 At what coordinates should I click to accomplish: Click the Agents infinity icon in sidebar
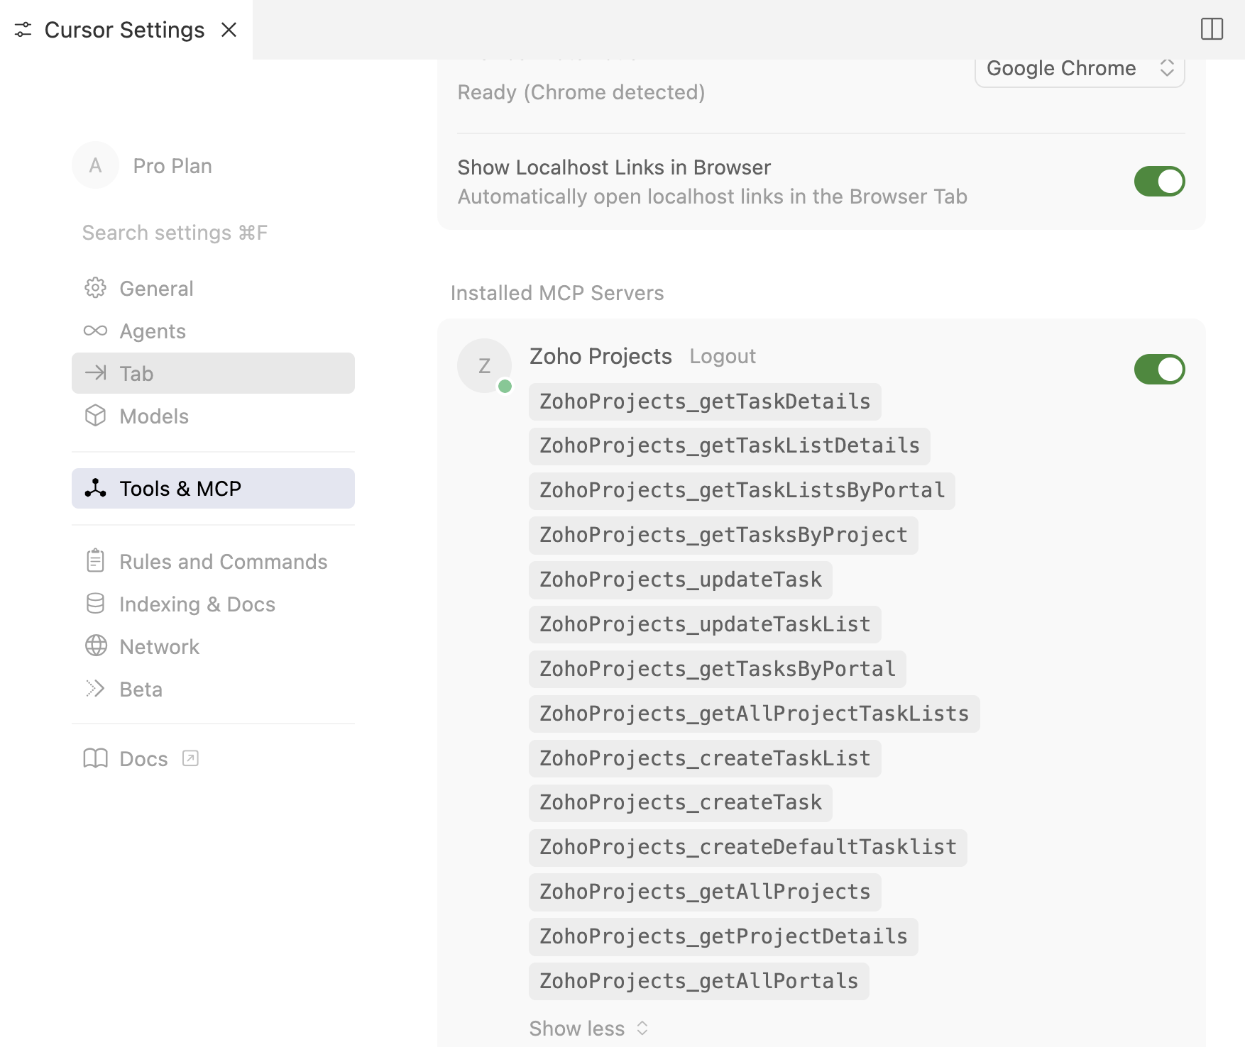click(x=95, y=331)
